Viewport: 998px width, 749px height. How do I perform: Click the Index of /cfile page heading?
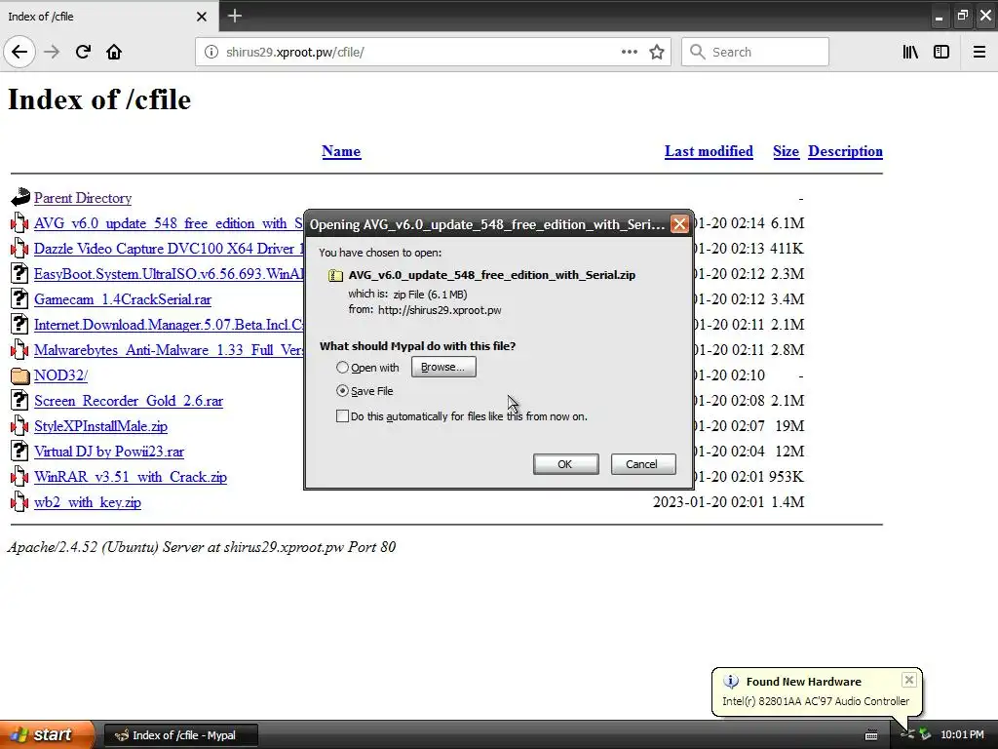[99, 99]
